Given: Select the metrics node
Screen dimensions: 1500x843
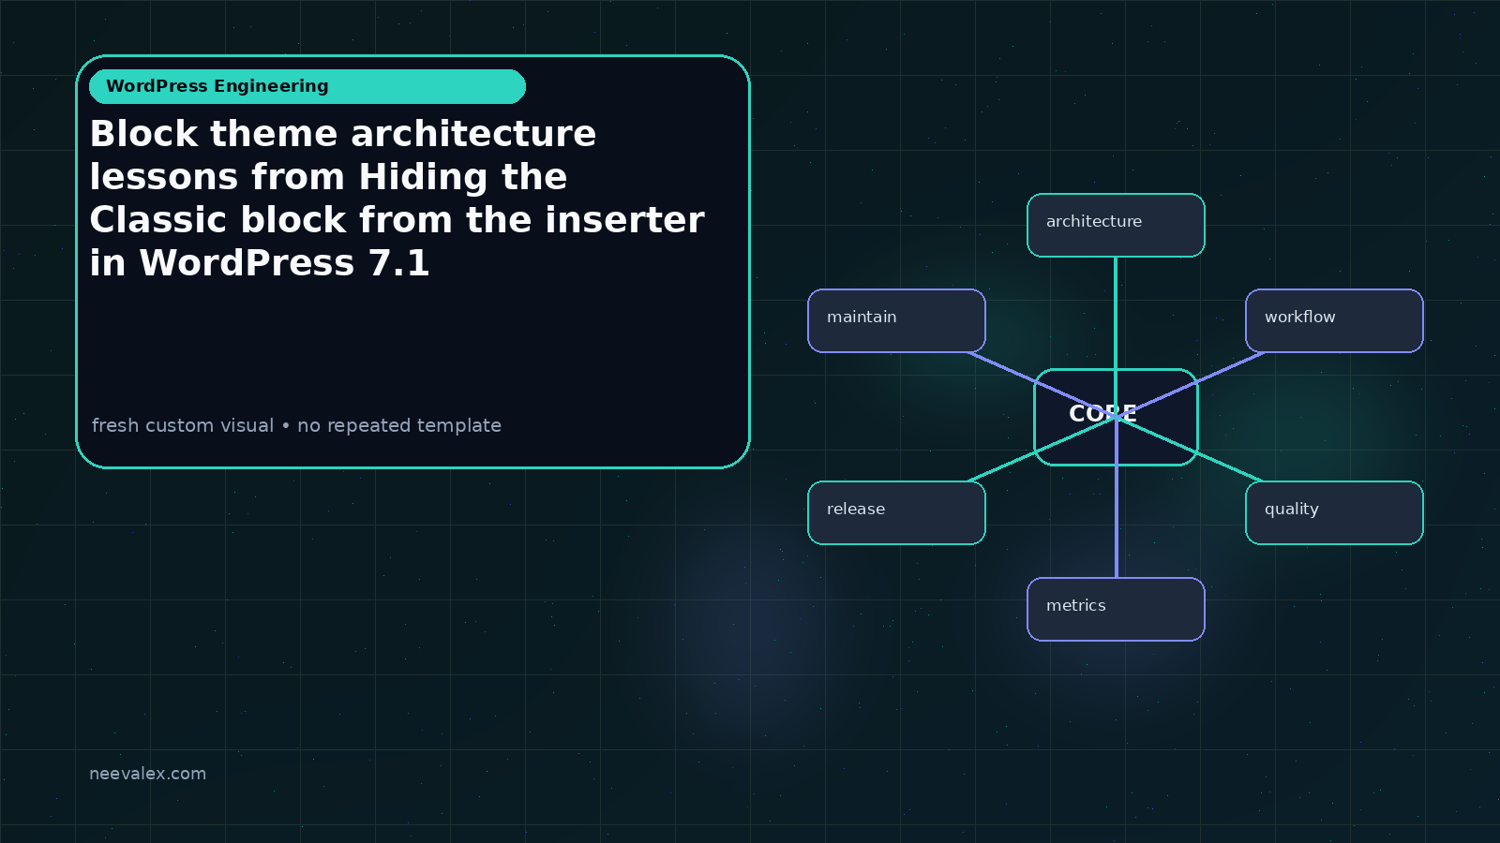Looking at the screenshot, I should (1116, 609).
